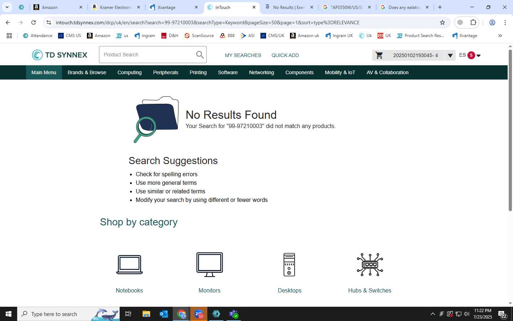Open Printing menu
Screen dimensions: 513x321
click(198, 72)
